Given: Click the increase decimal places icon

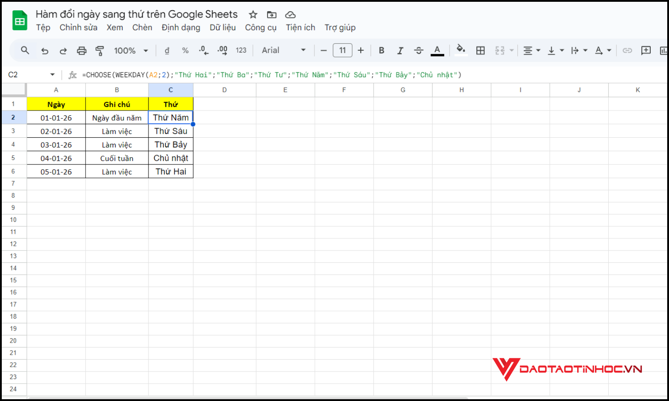Looking at the screenshot, I should (222, 50).
